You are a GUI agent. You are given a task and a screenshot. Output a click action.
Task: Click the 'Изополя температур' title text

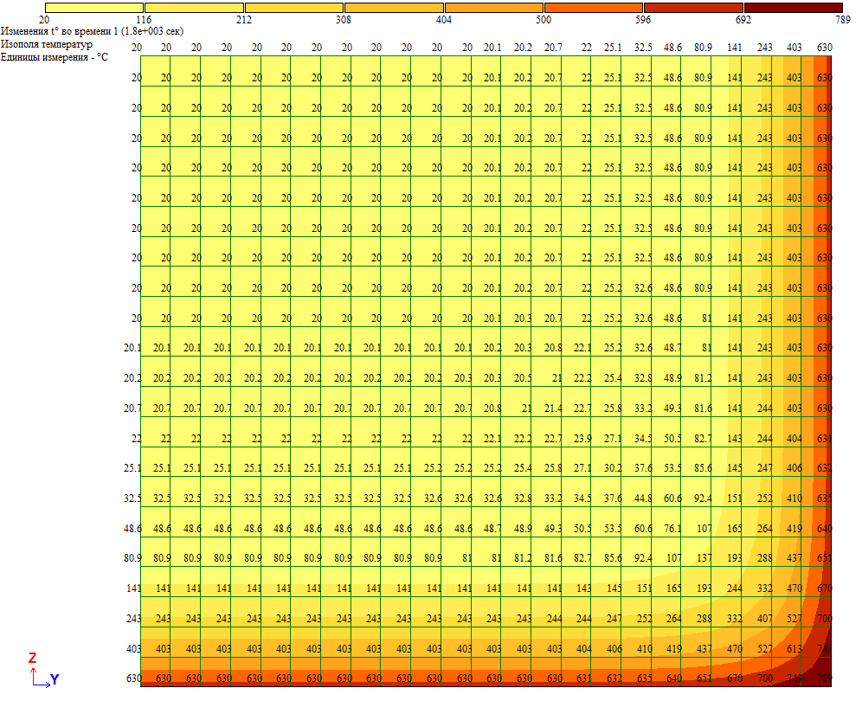(47, 43)
